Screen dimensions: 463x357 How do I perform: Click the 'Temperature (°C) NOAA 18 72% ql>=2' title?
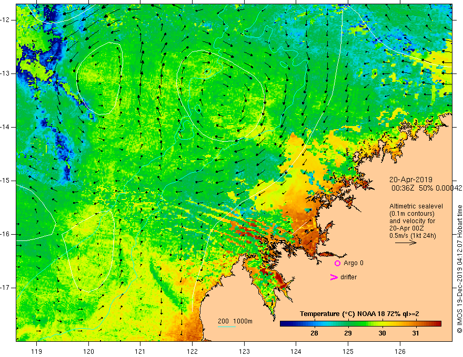(x=359, y=314)
